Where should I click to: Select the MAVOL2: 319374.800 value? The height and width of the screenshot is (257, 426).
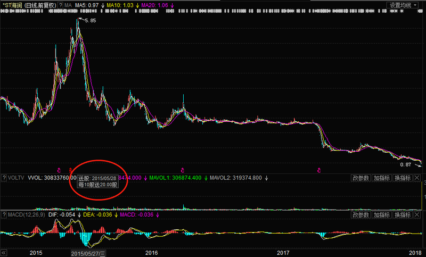[x=236, y=178]
